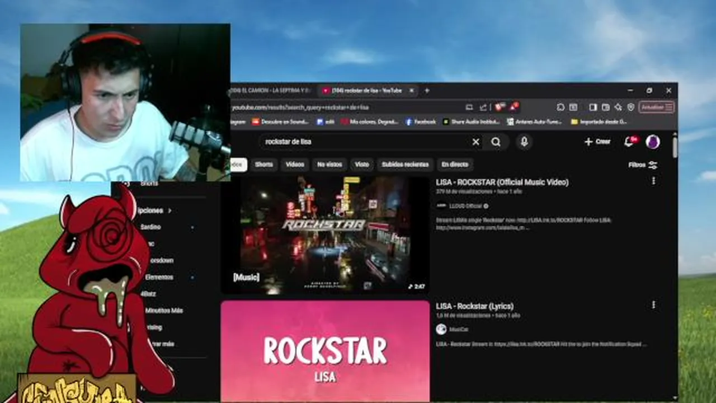Select the Subidas recientes filter chip

(x=405, y=164)
